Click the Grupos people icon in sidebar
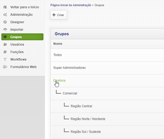This screenshot has width=164, height=139. click(5, 37)
